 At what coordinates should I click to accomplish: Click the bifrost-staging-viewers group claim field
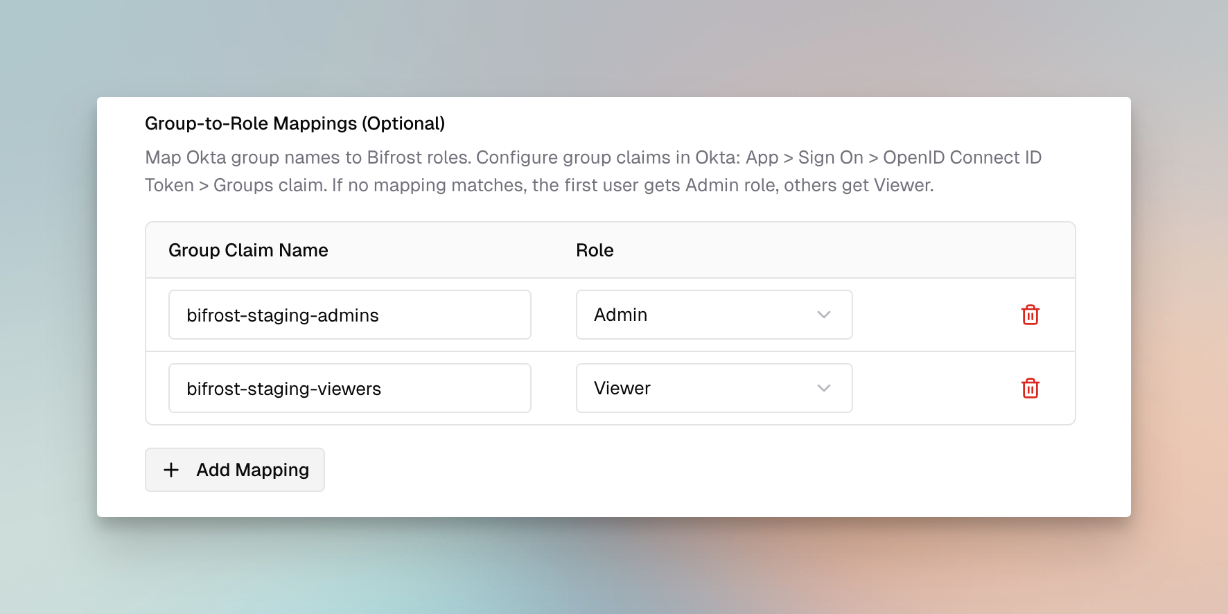click(x=349, y=388)
